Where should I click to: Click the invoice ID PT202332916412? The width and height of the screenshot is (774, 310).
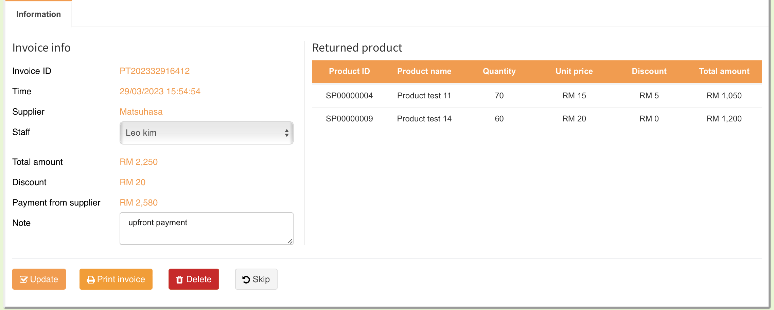[x=155, y=71]
